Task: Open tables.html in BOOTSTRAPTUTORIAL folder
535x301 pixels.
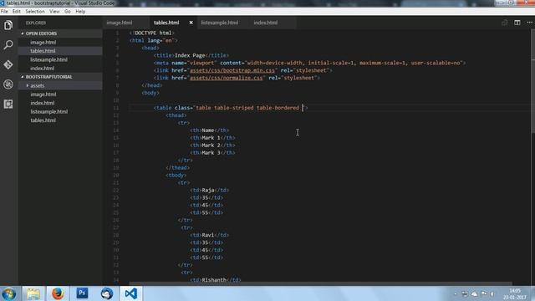Action: pyautogui.click(x=60, y=120)
